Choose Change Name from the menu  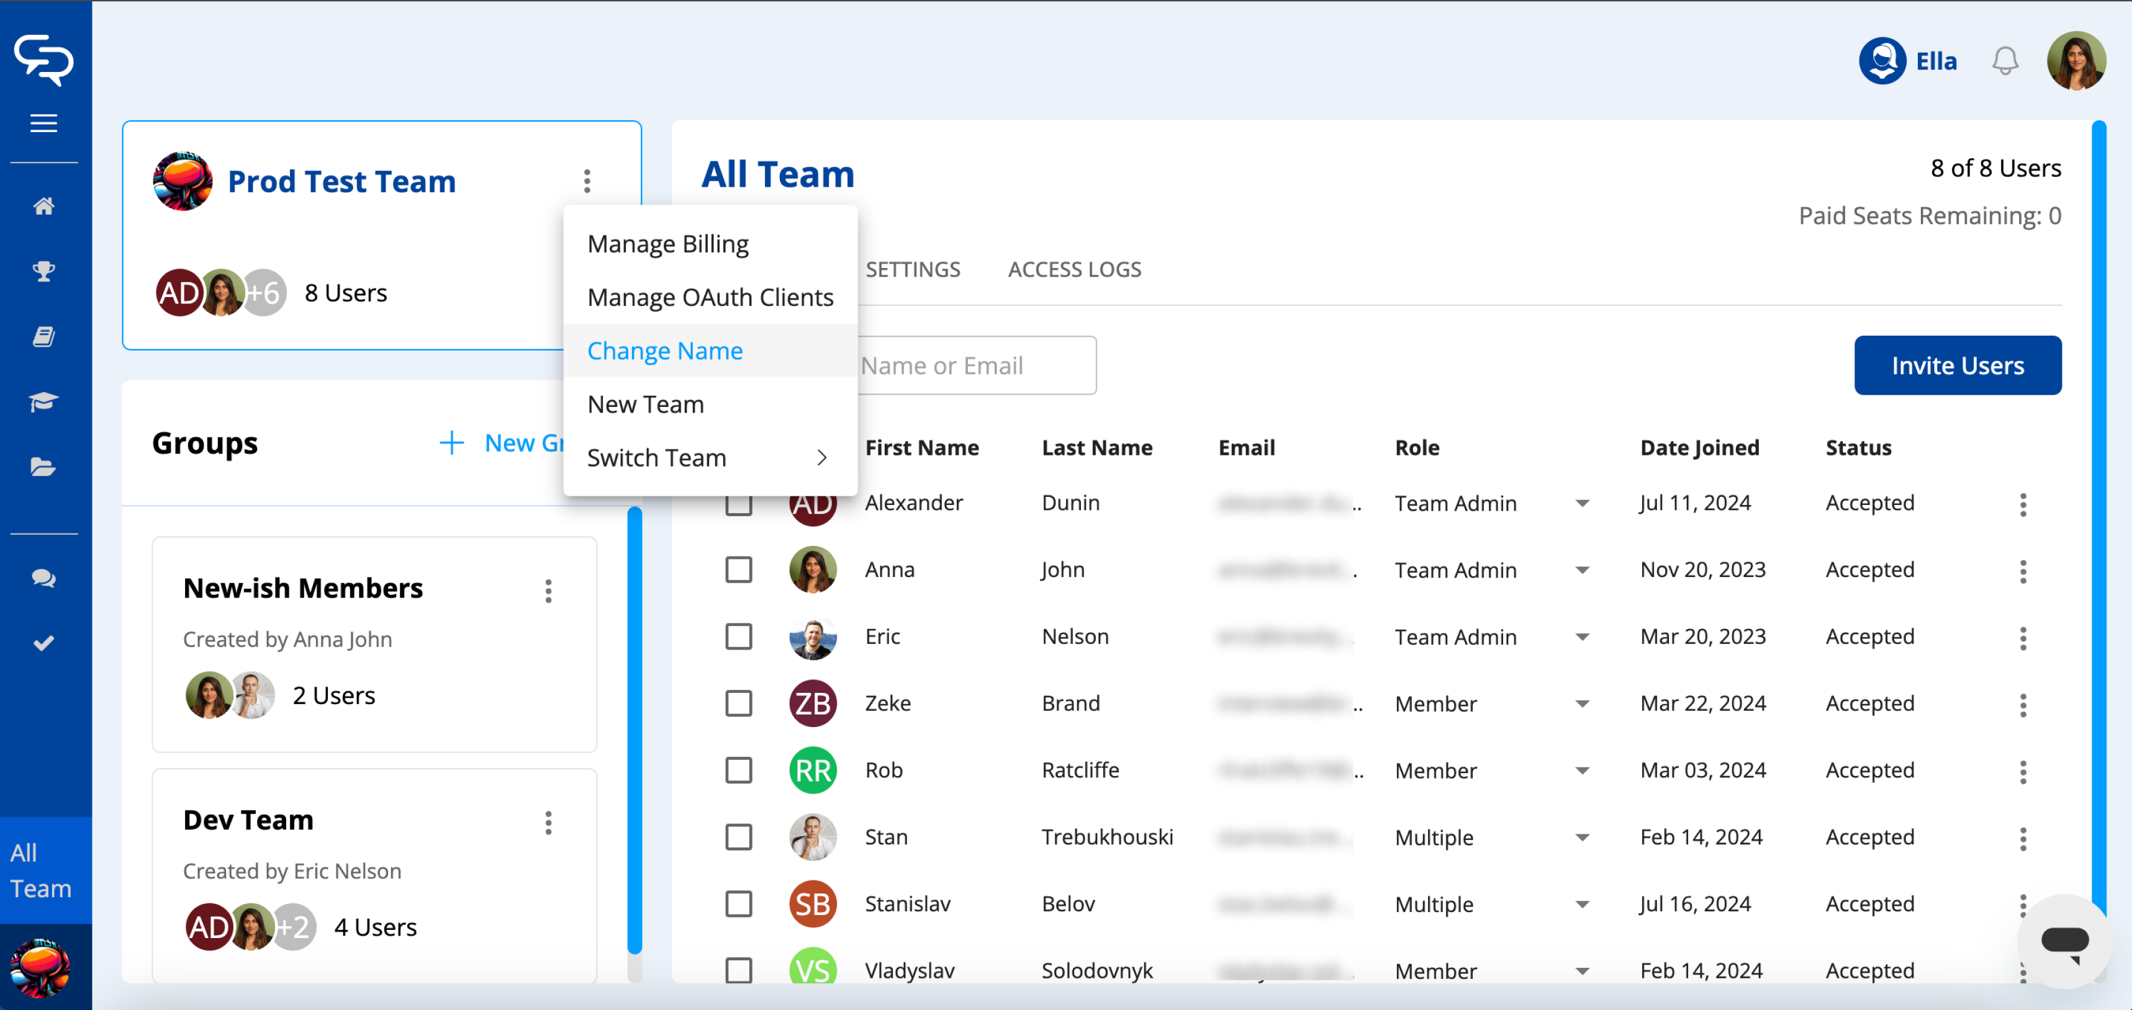tap(664, 351)
